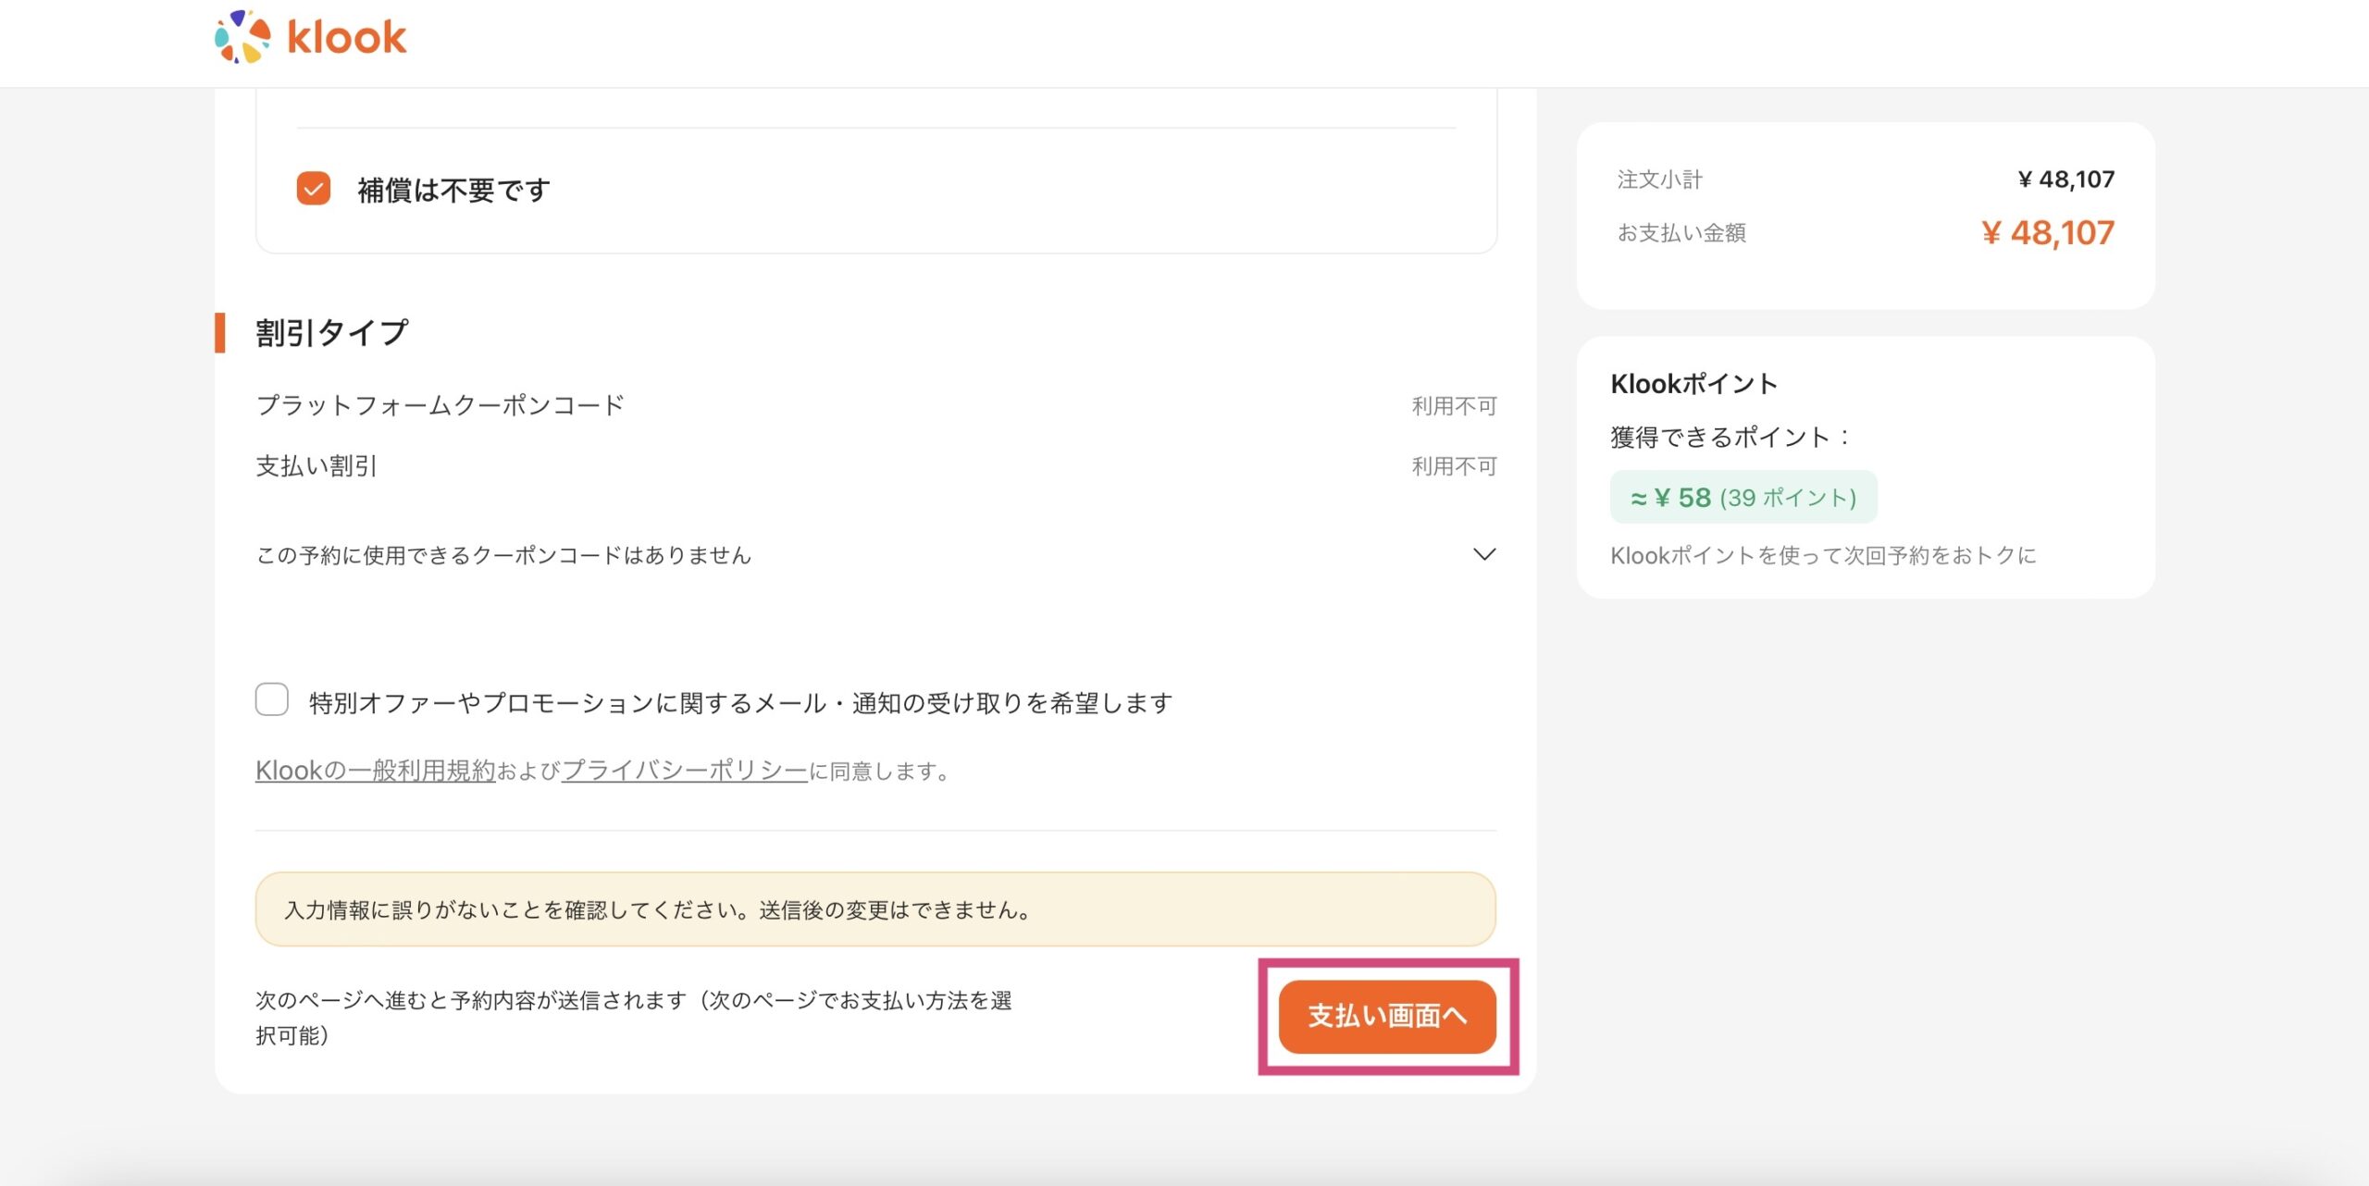Open the Klookの一般利用規約 link
Screen dimensions: 2369x1186
(376, 770)
